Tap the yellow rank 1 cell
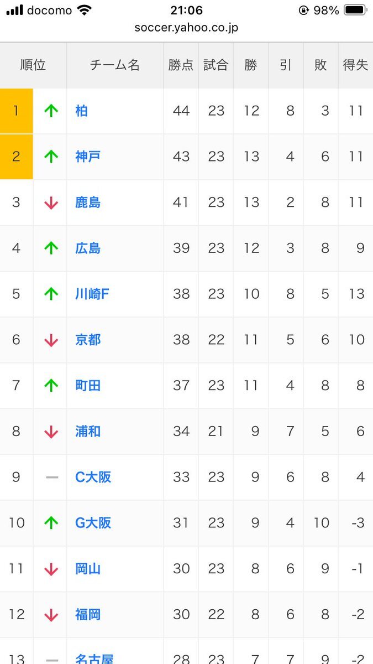 click(16, 111)
